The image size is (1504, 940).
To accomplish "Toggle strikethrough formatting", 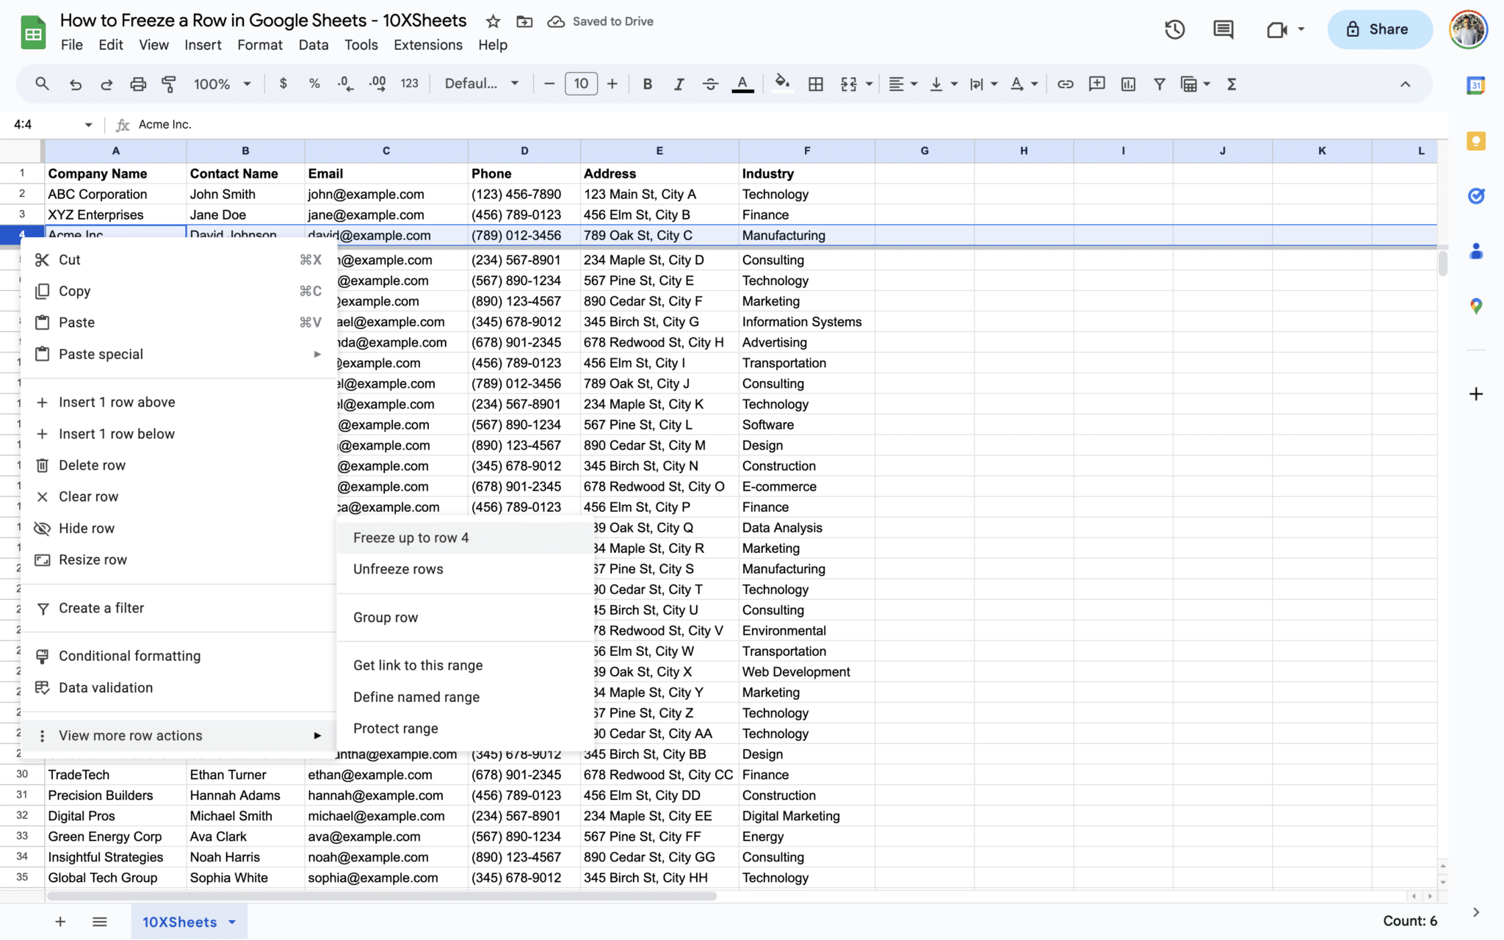I will click(x=710, y=84).
